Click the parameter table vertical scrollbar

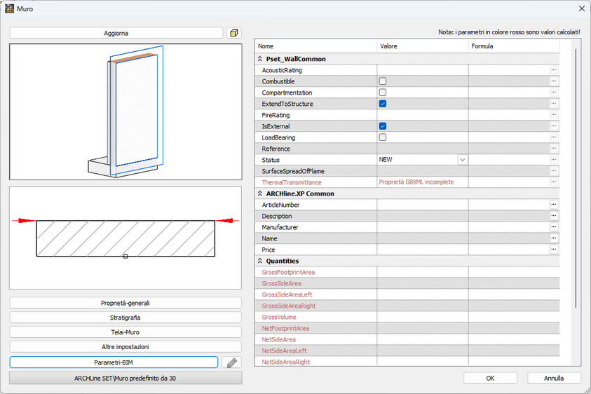tap(576, 178)
